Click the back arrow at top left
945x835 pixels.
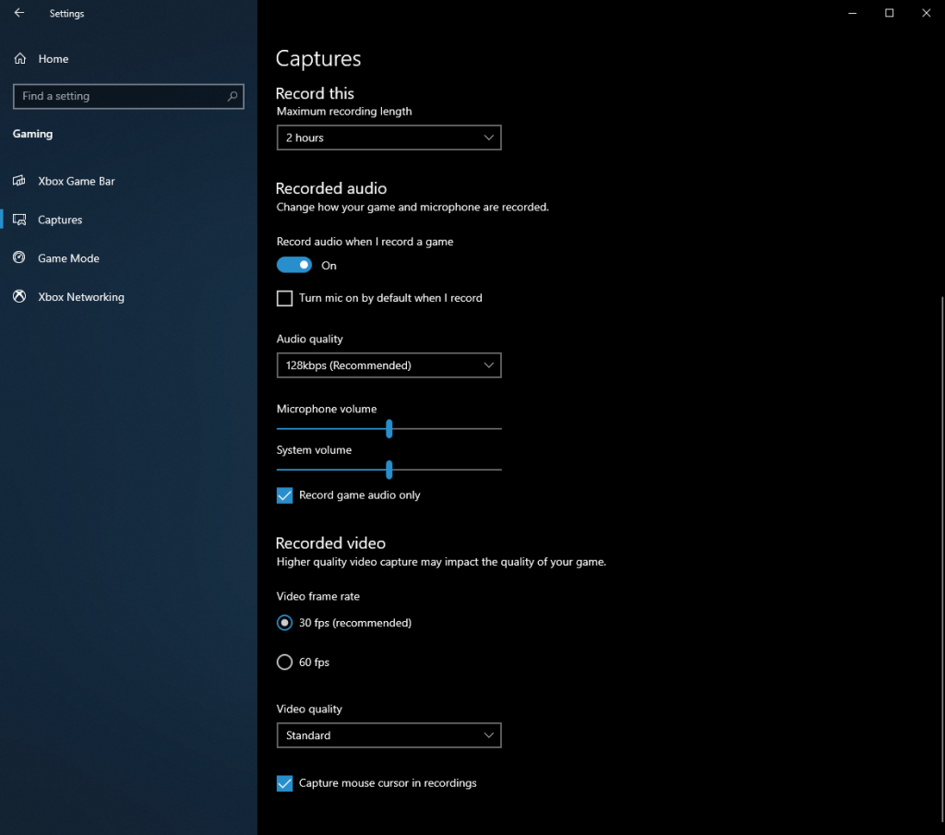pyautogui.click(x=18, y=13)
